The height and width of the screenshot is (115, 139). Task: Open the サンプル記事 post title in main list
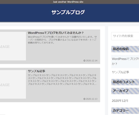pos(37,71)
